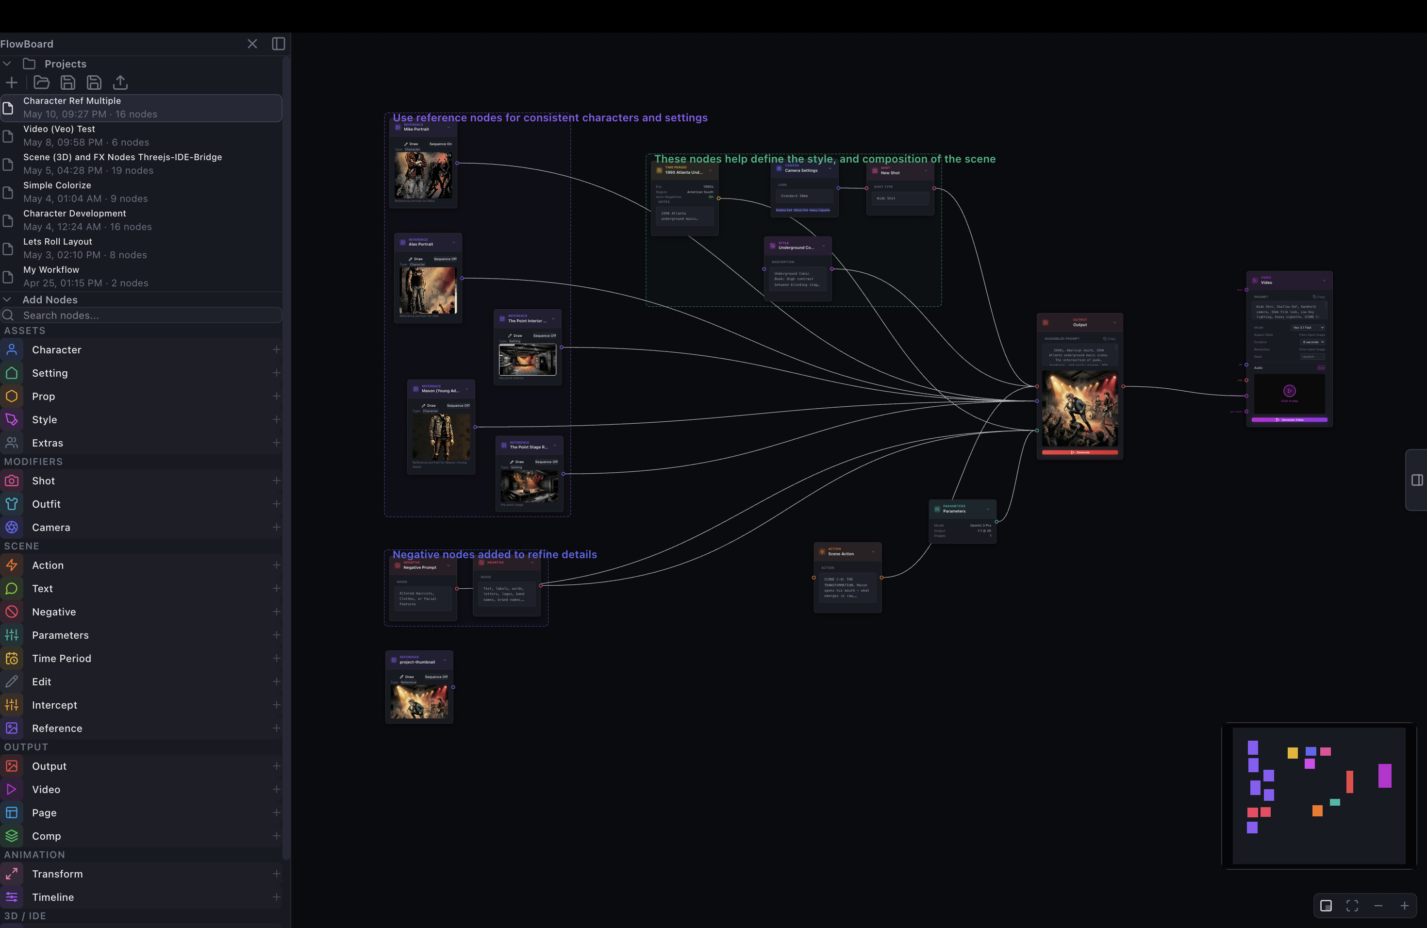Click the zoom in plus button on canvas
This screenshot has width=1427, height=928.
coord(1404,906)
